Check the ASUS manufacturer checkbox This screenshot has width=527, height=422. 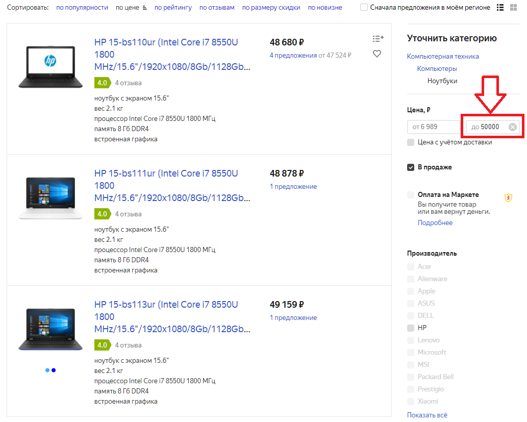(x=411, y=303)
